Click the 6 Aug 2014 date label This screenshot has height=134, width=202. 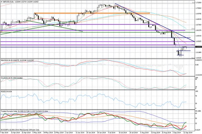pyautogui.click(x=144, y=132)
